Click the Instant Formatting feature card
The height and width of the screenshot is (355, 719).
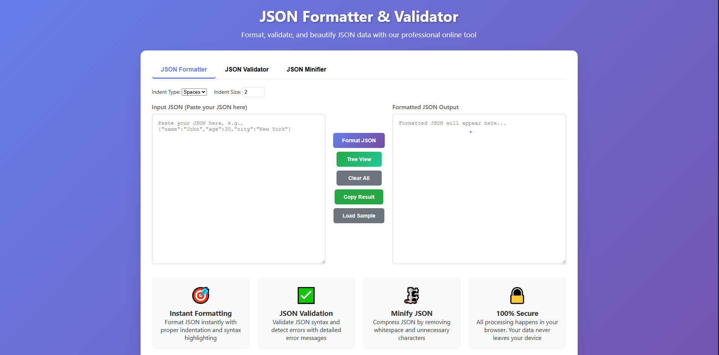click(x=200, y=313)
